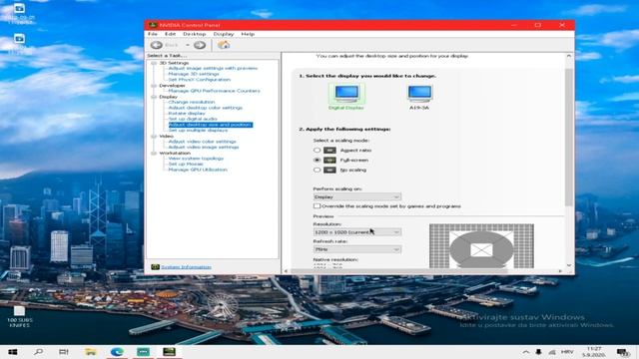This screenshot has height=359, width=639.
Task: Enable Override the scaling mode checkbox
Action: (317, 206)
